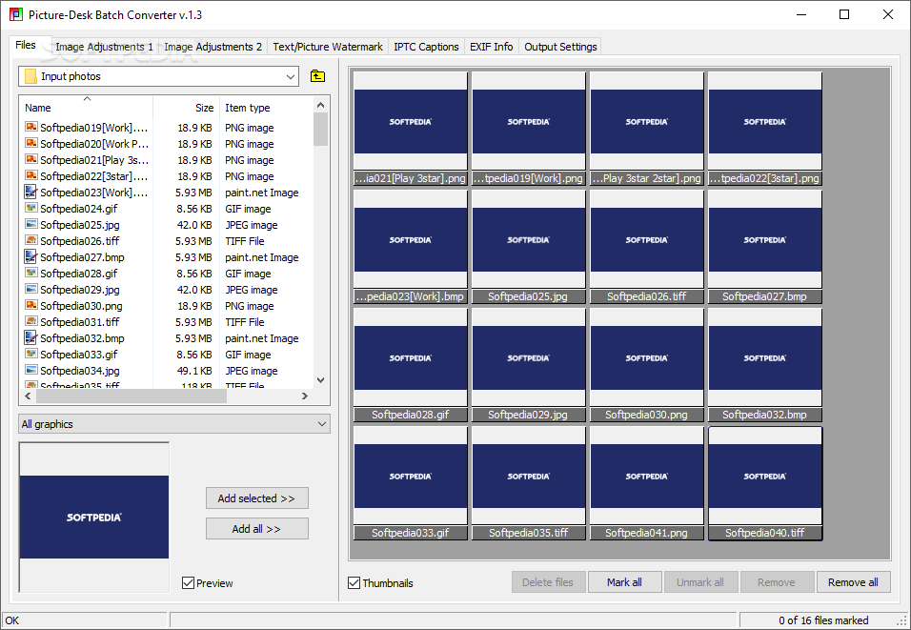Viewport: 911px width, 630px height.
Task: Click the file icon of Softpedia019[Work]
Action: point(30,127)
